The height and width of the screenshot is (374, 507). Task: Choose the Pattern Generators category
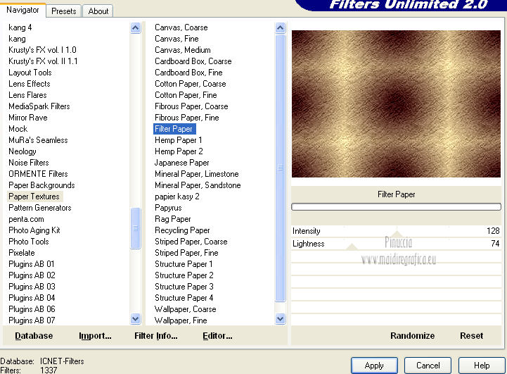(40, 208)
